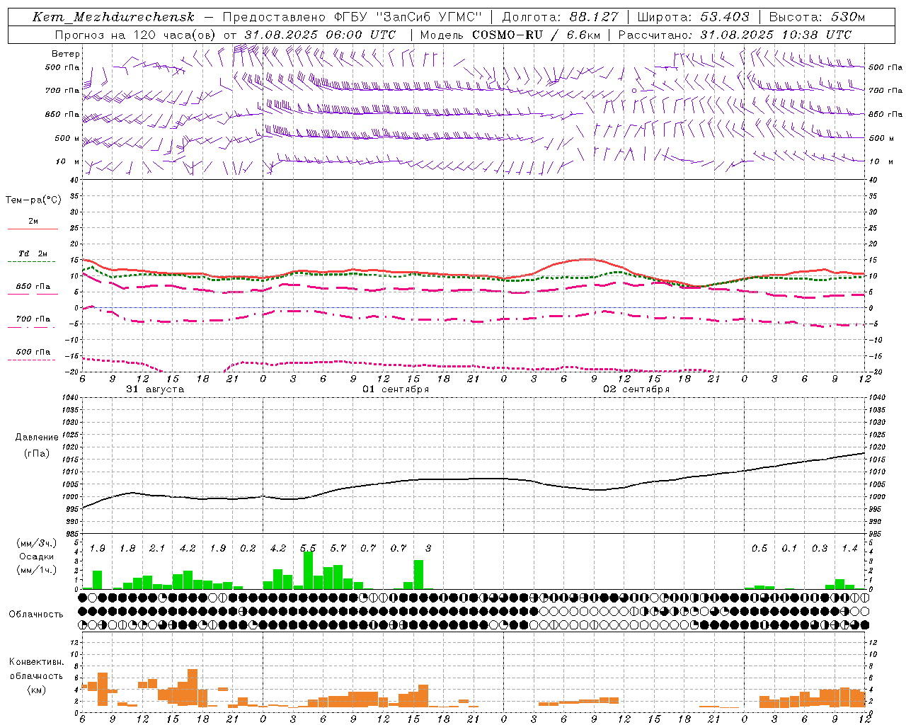
Task: Click the Конвективн. panel label
Action: tap(36, 662)
